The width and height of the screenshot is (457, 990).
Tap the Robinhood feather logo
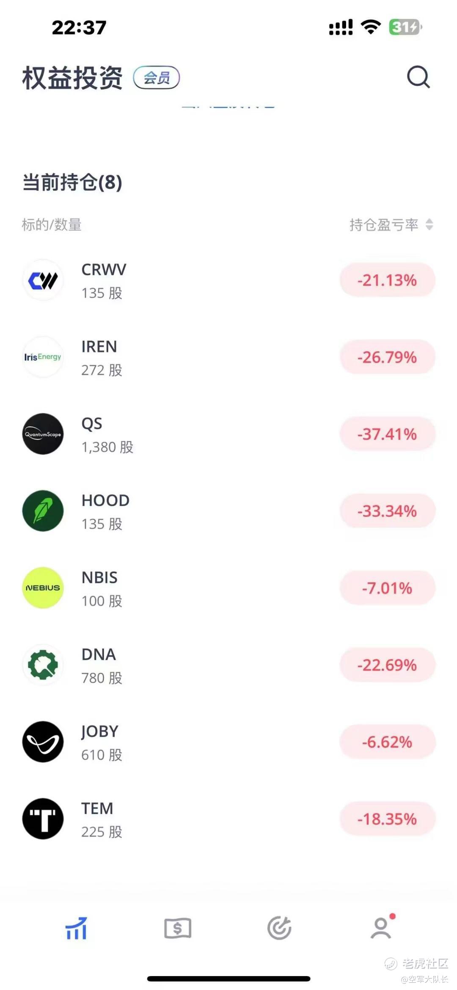coord(43,511)
